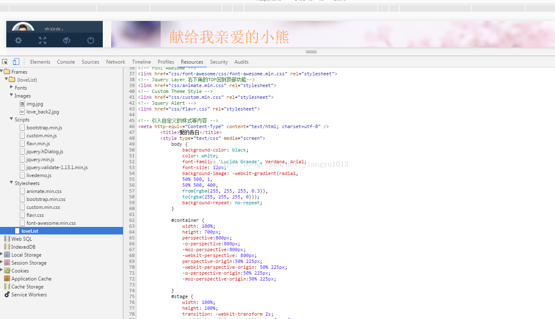The height and width of the screenshot is (319, 555).
Task: Open the Security tab
Action: pos(219,62)
